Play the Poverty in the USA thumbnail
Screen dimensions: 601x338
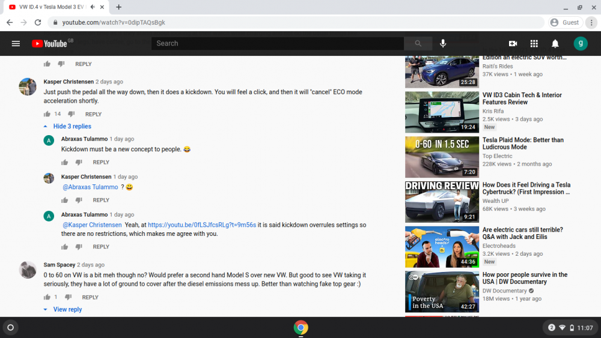[x=442, y=292]
